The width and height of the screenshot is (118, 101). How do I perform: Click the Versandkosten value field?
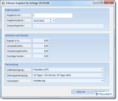point(41,46)
